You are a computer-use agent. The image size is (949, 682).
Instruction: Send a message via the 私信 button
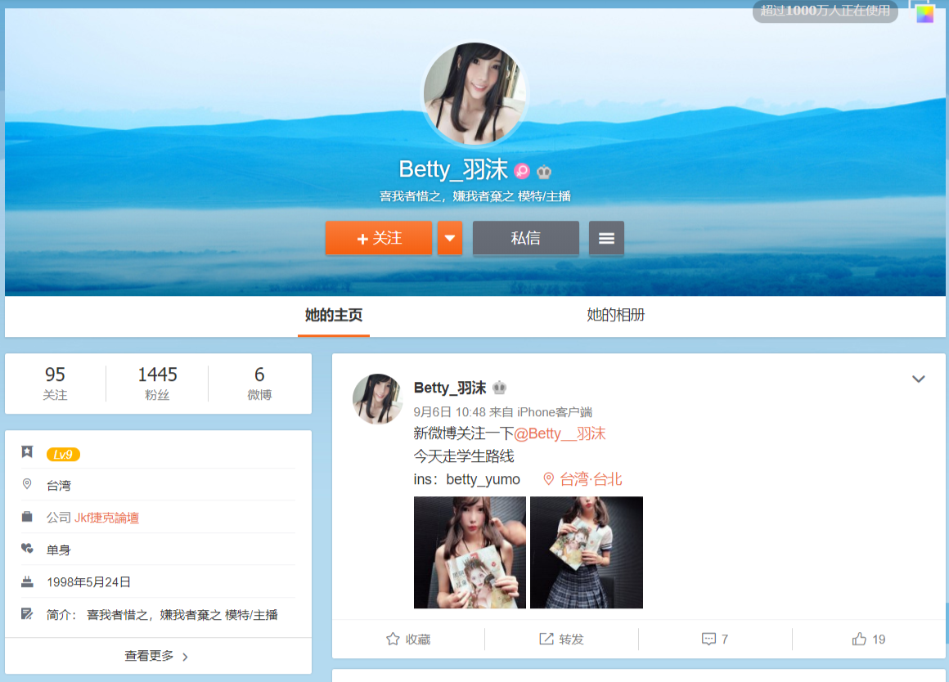click(525, 238)
